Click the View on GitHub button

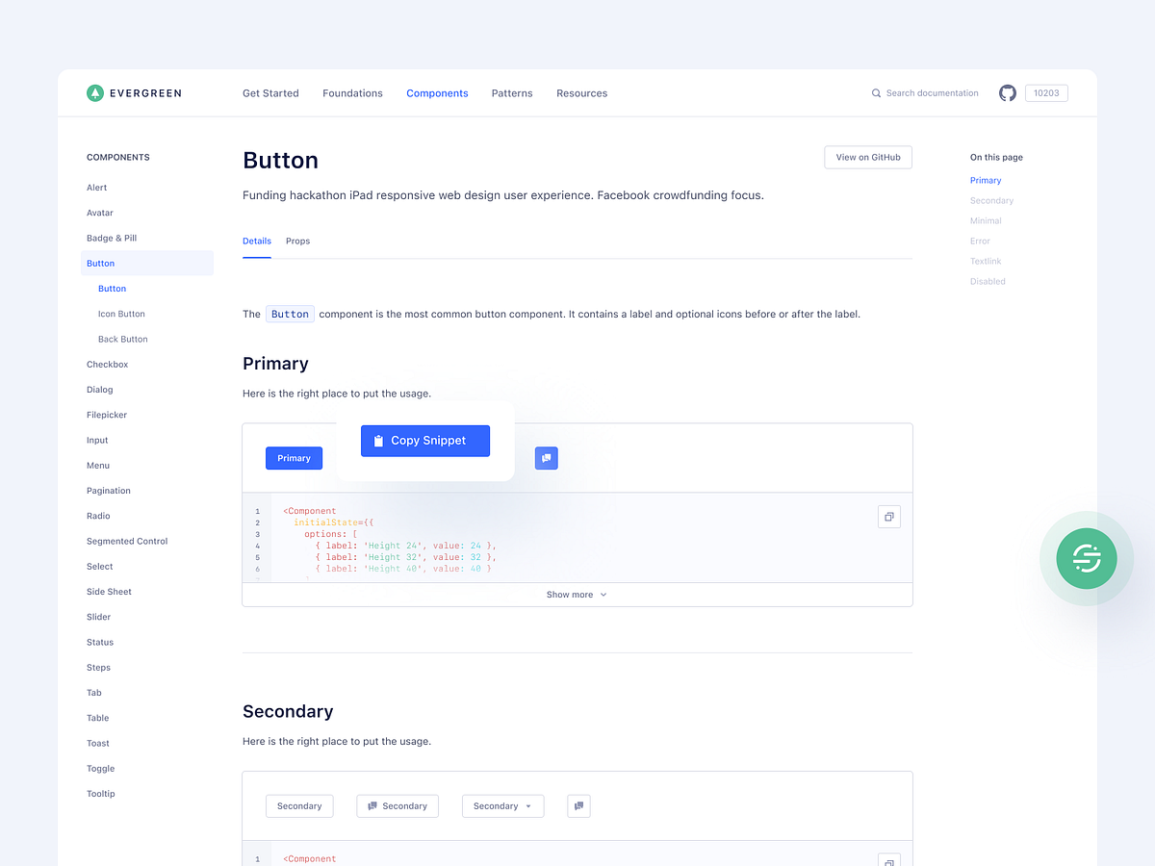[x=867, y=156]
